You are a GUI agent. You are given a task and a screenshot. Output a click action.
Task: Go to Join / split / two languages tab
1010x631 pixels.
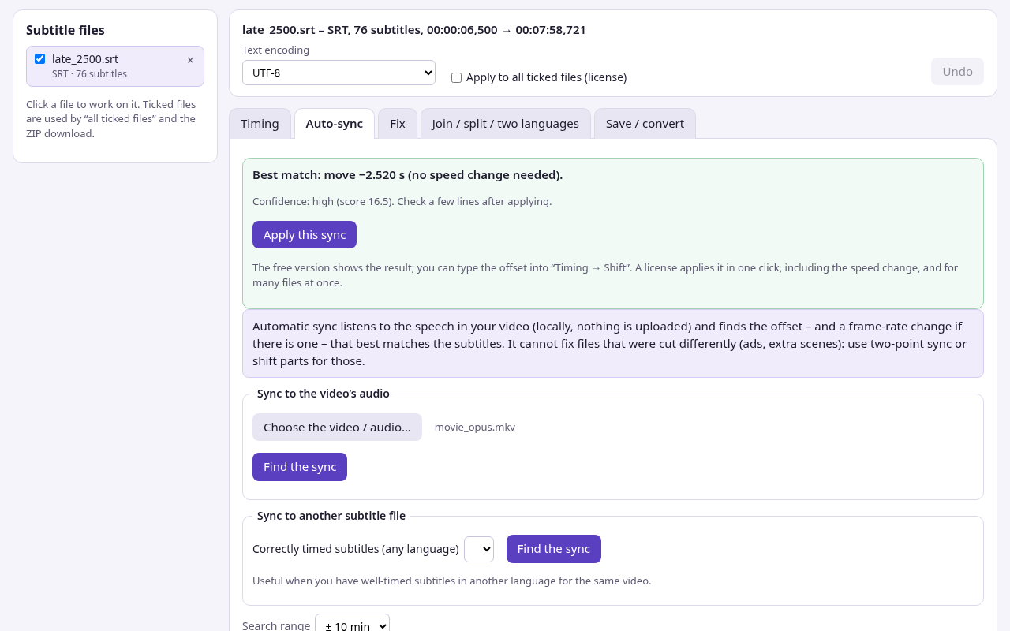(x=506, y=124)
